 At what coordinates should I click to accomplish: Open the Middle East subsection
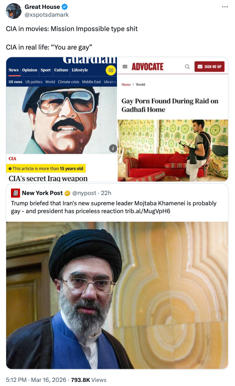pos(91,82)
